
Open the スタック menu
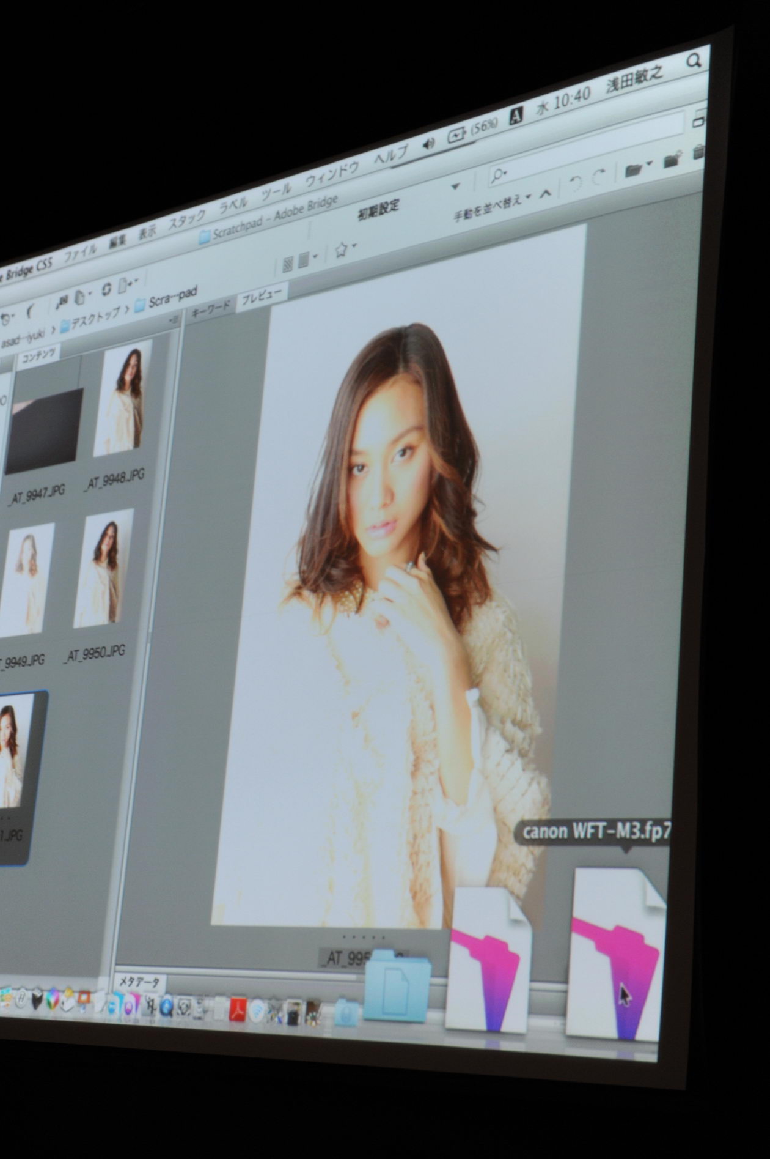pos(188,220)
